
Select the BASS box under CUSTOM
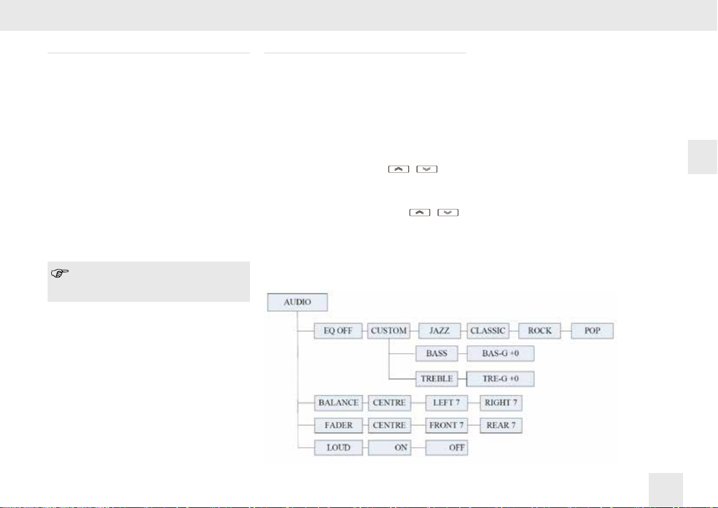click(x=437, y=354)
